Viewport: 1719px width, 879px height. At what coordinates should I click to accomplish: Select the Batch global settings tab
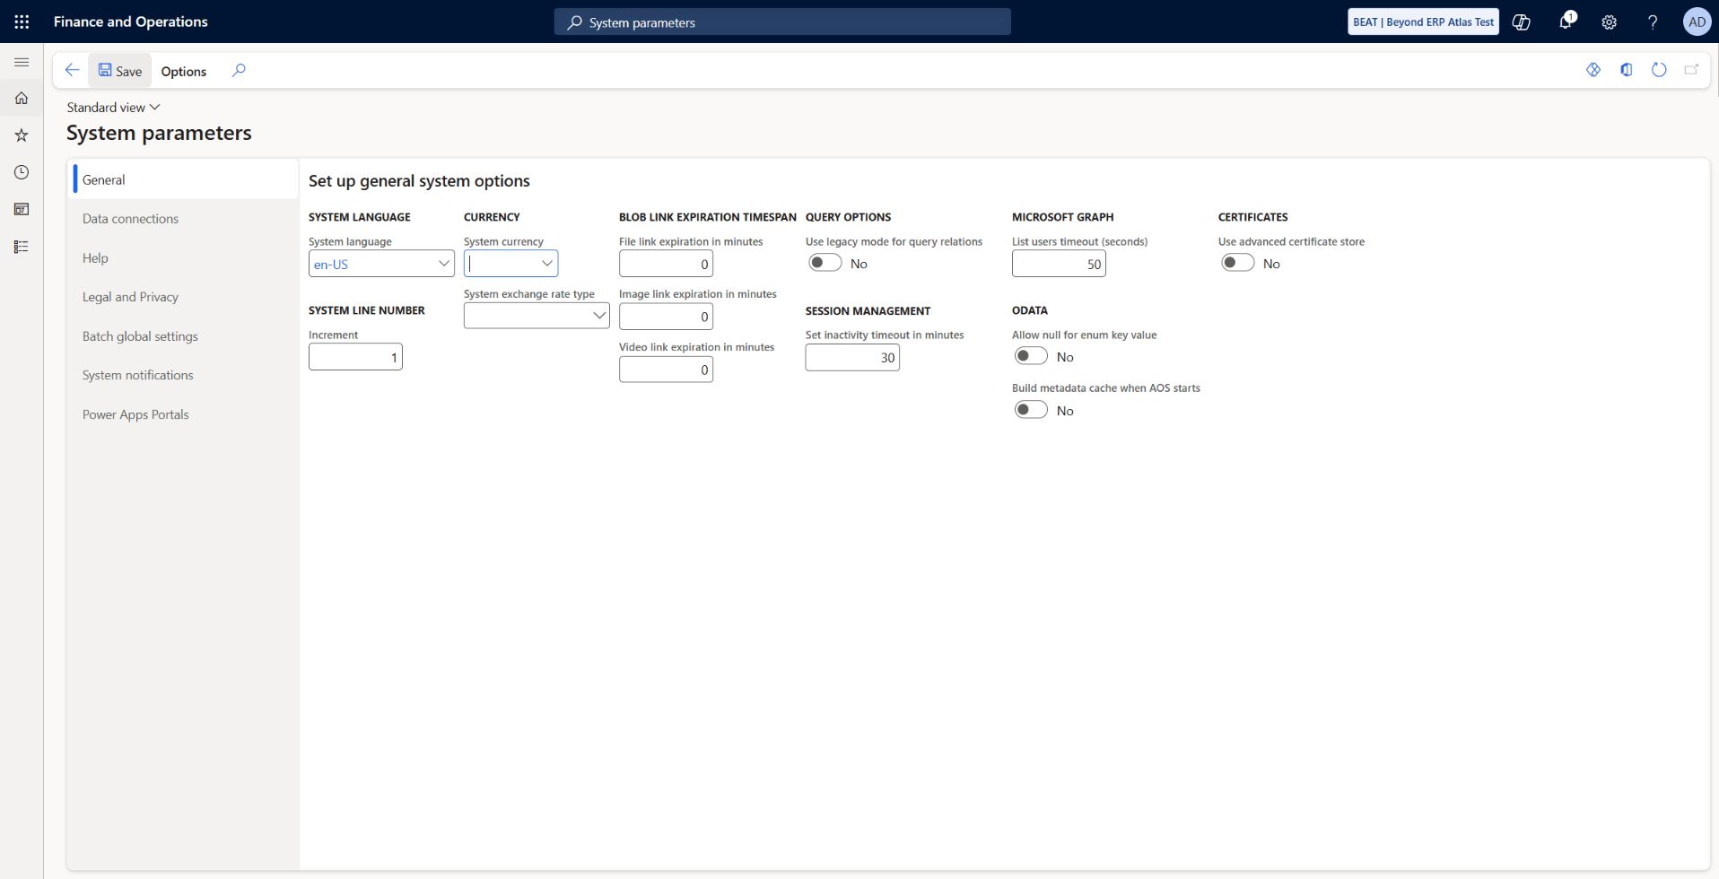pyautogui.click(x=185, y=336)
